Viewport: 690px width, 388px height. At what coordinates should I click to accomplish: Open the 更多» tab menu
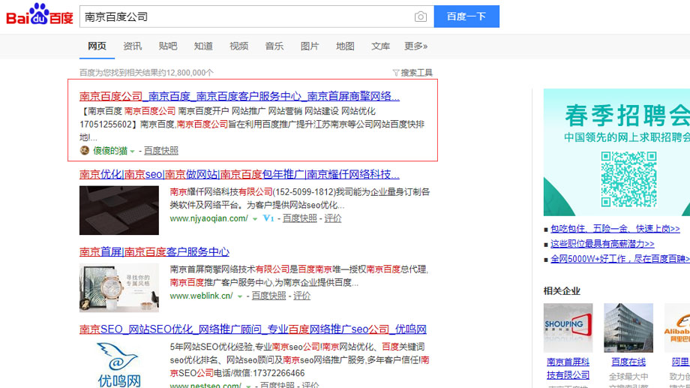[415, 47]
